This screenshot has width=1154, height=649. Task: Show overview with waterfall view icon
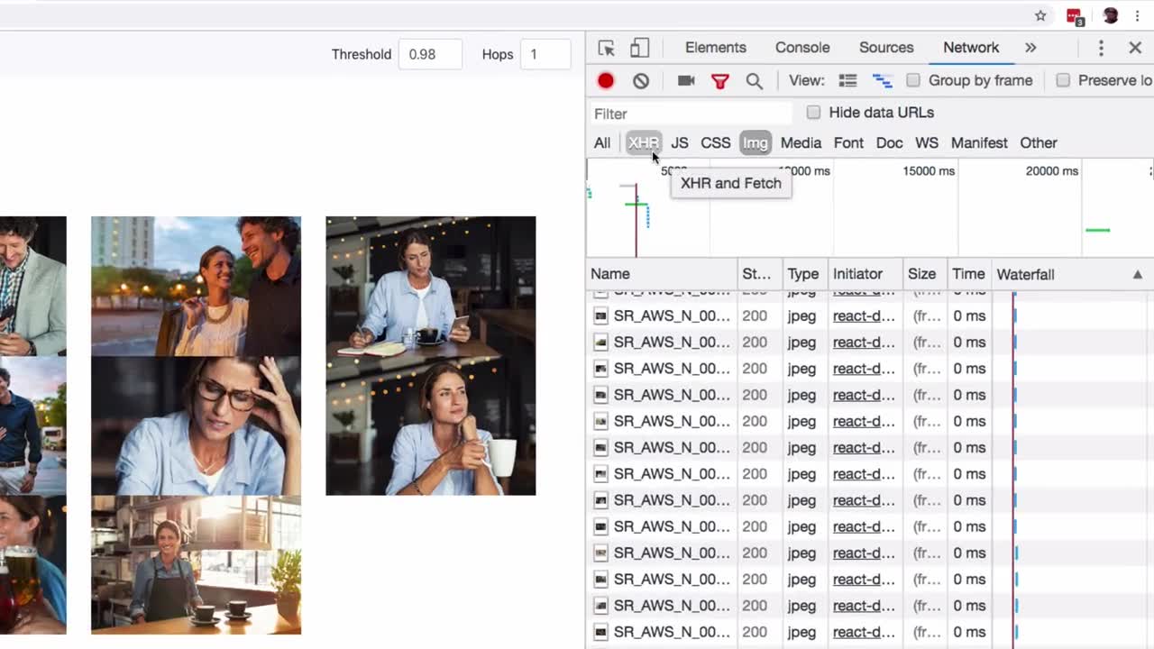point(882,81)
